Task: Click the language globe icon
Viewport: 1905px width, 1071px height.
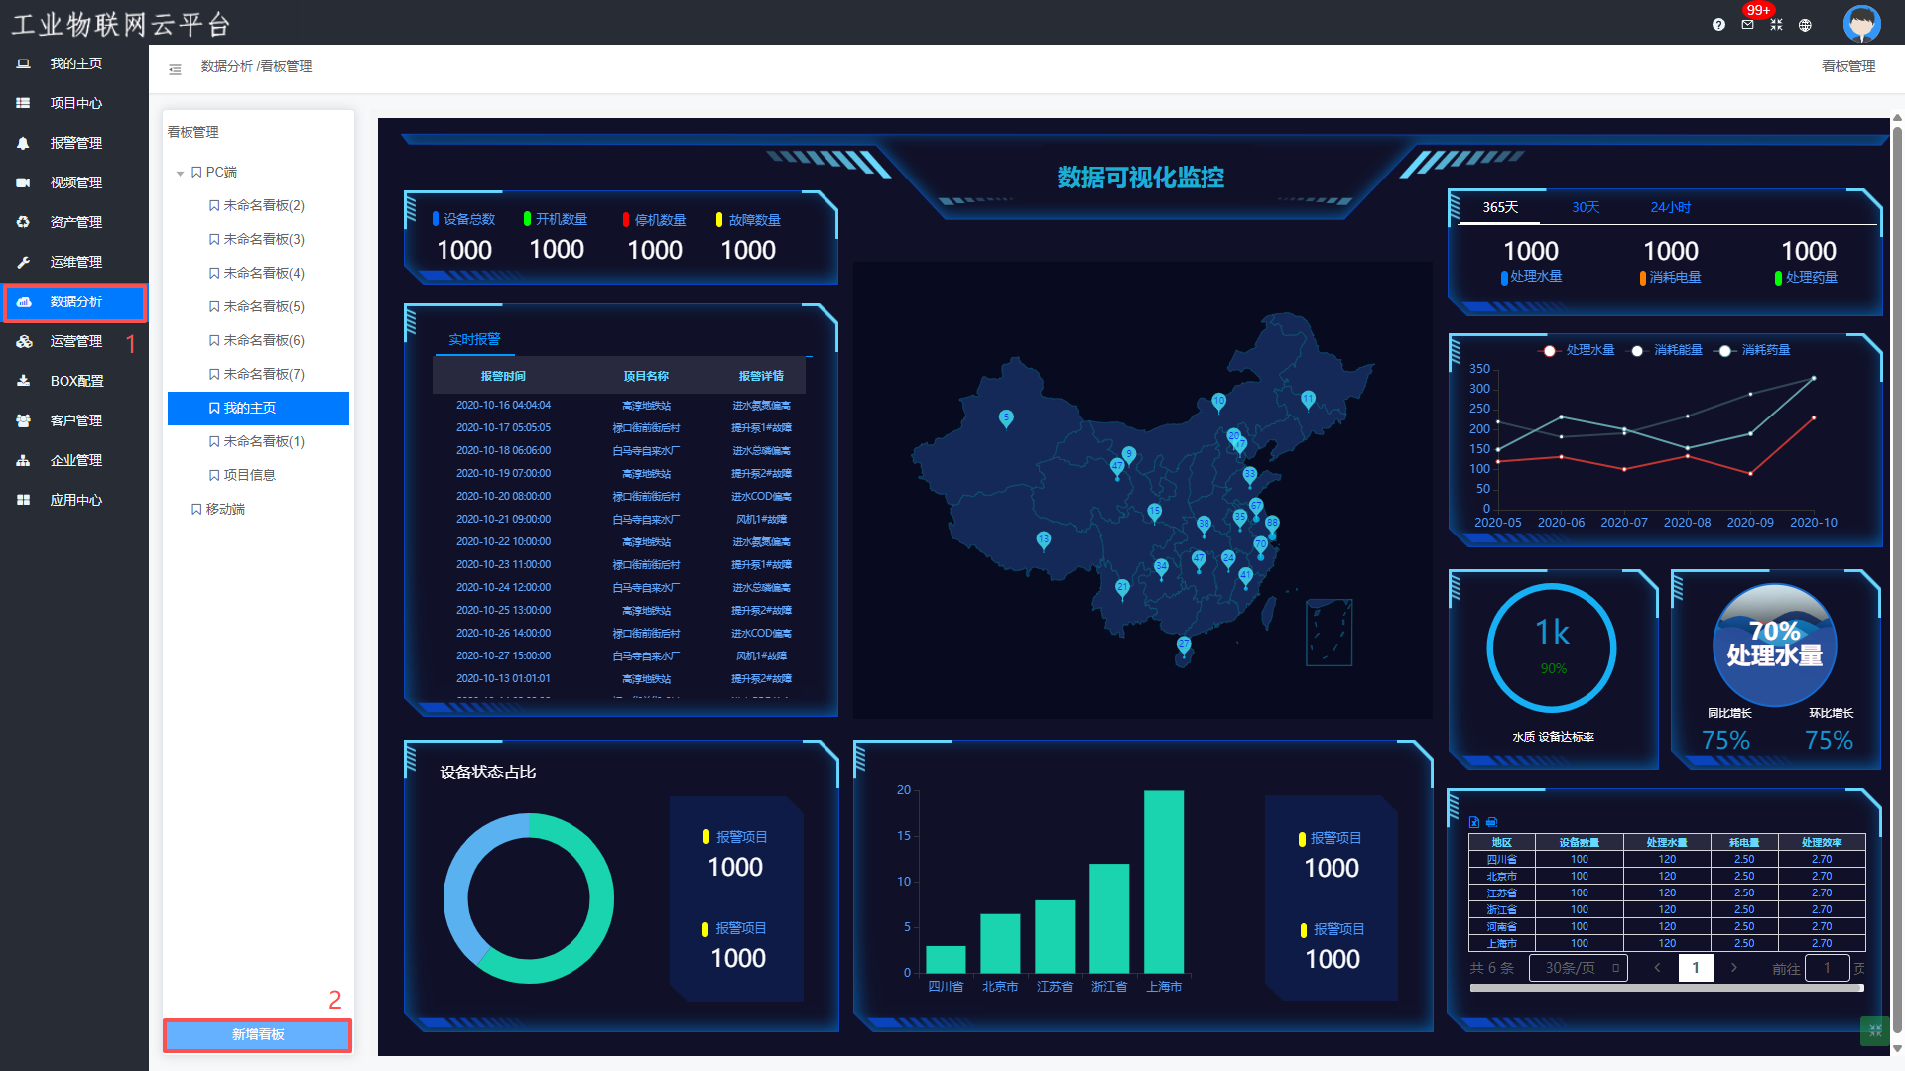Action: point(1805,25)
